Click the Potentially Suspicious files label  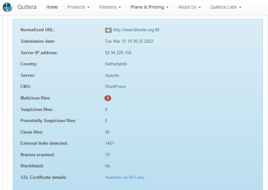[x=48, y=121]
